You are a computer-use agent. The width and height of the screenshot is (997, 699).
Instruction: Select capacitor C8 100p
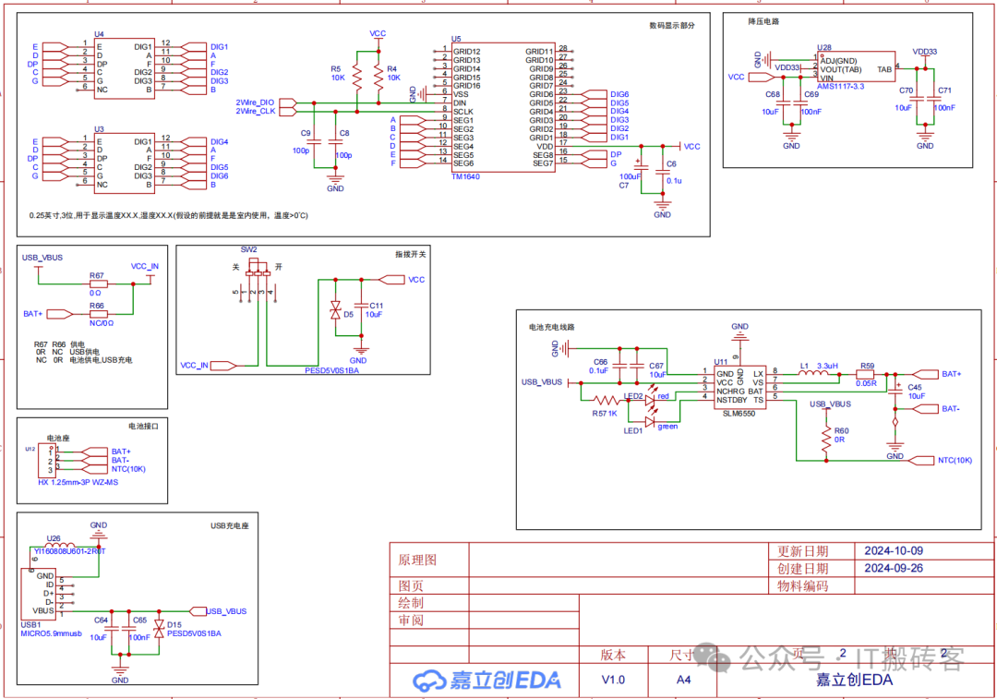click(x=335, y=141)
